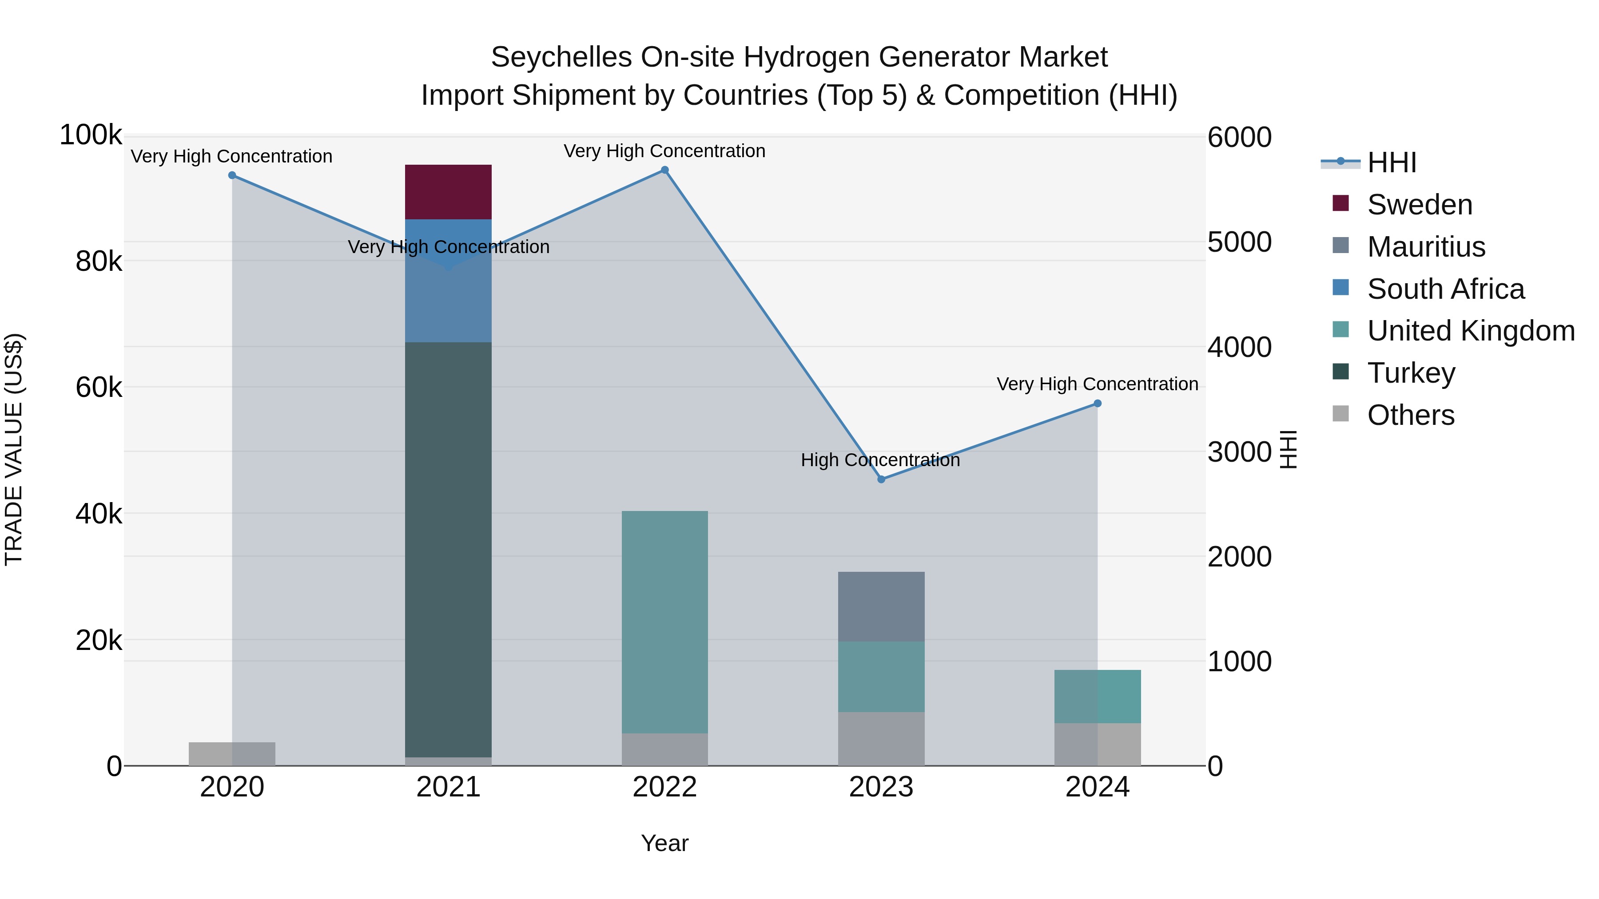The width and height of the screenshot is (1599, 899).
Task: Click the Turkey dark green legend swatch
Action: pyautogui.click(x=1341, y=371)
